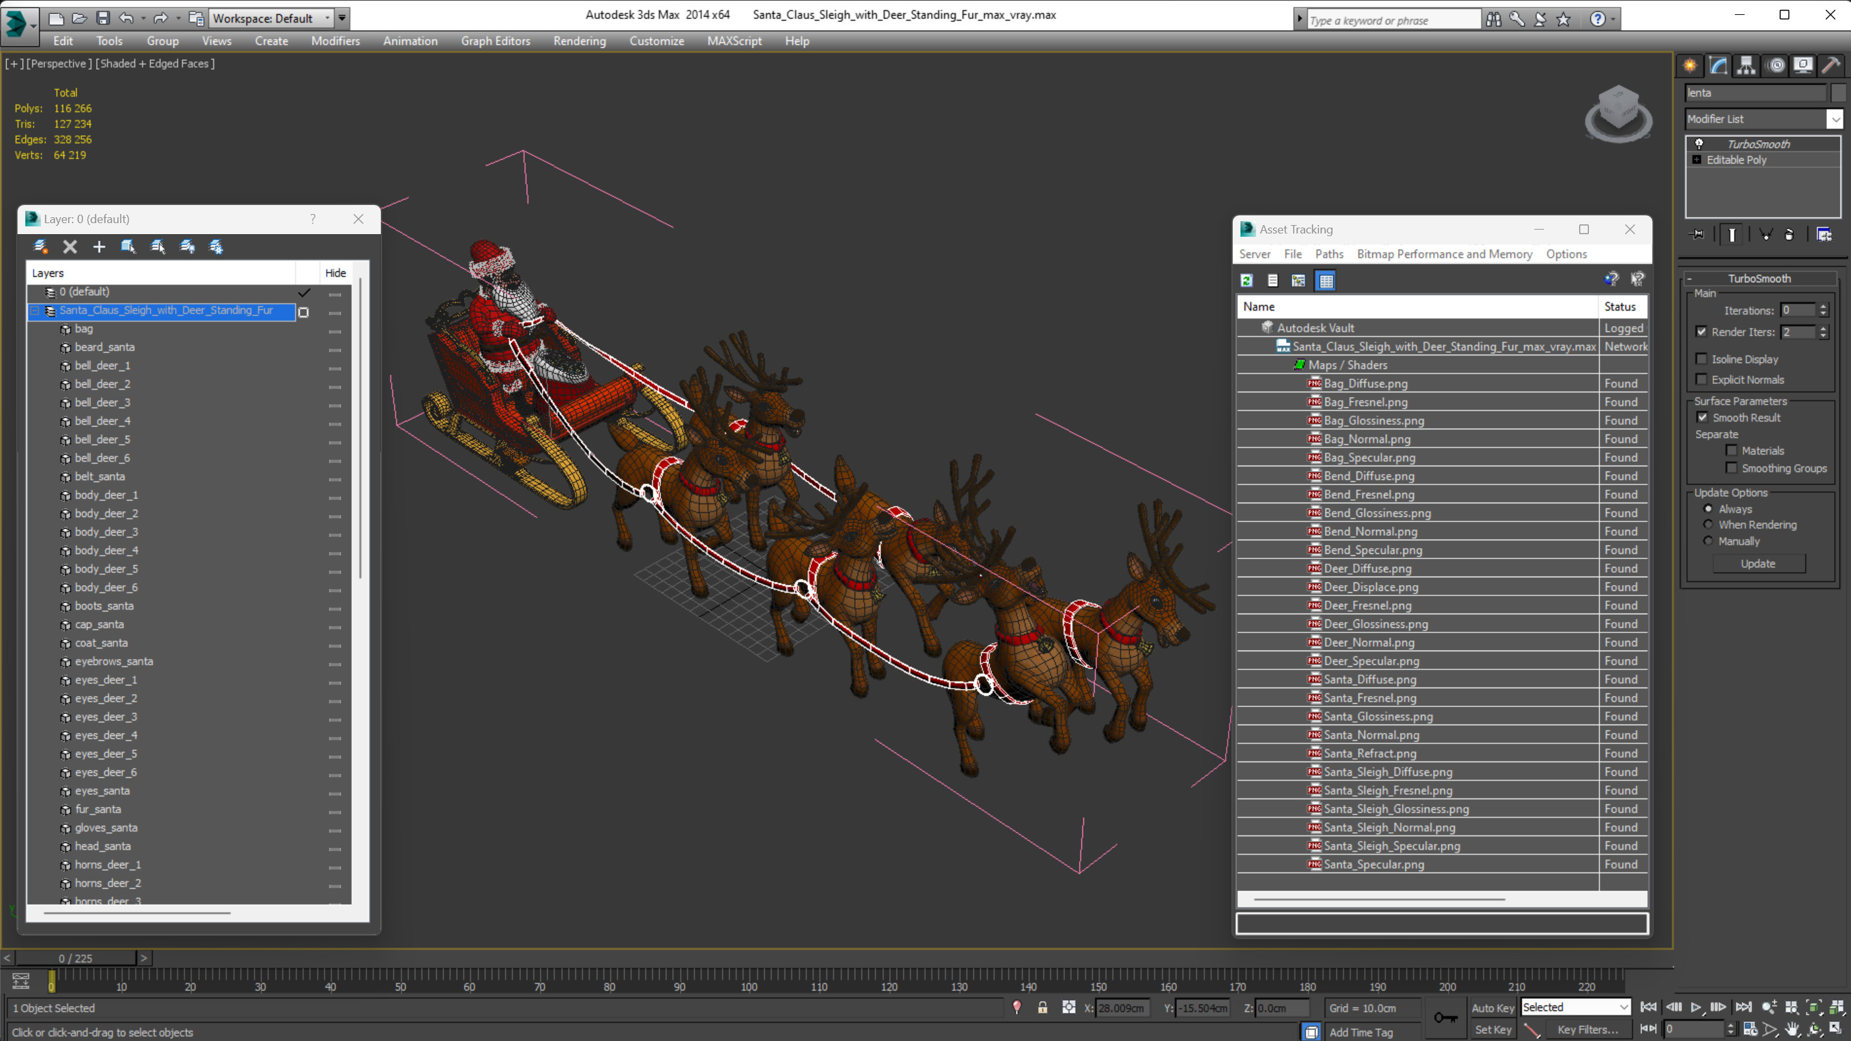Click the time slider 0 / 225 handle
The image size is (1851, 1041).
(x=75, y=958)
